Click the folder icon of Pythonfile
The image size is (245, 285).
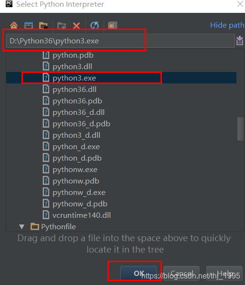coord(34,226)
